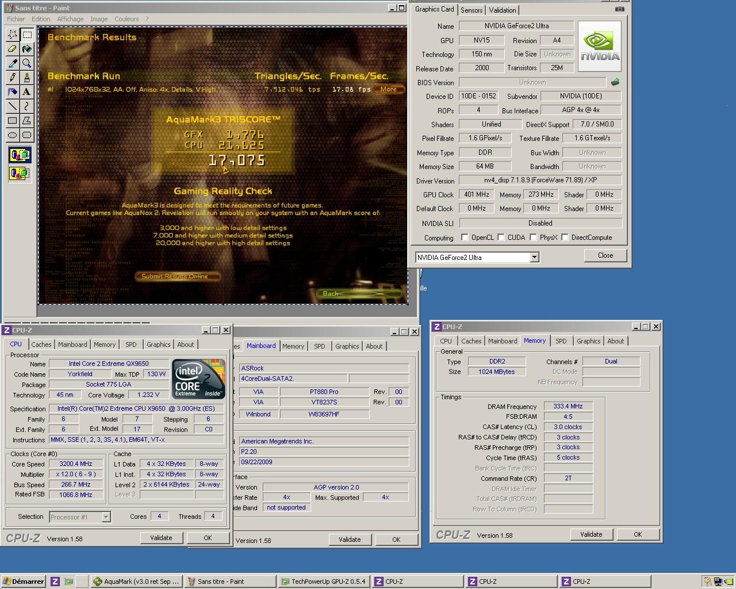
Task: Click Validate in the CPU-Z Mainboard window
Action: pos(350,540)
